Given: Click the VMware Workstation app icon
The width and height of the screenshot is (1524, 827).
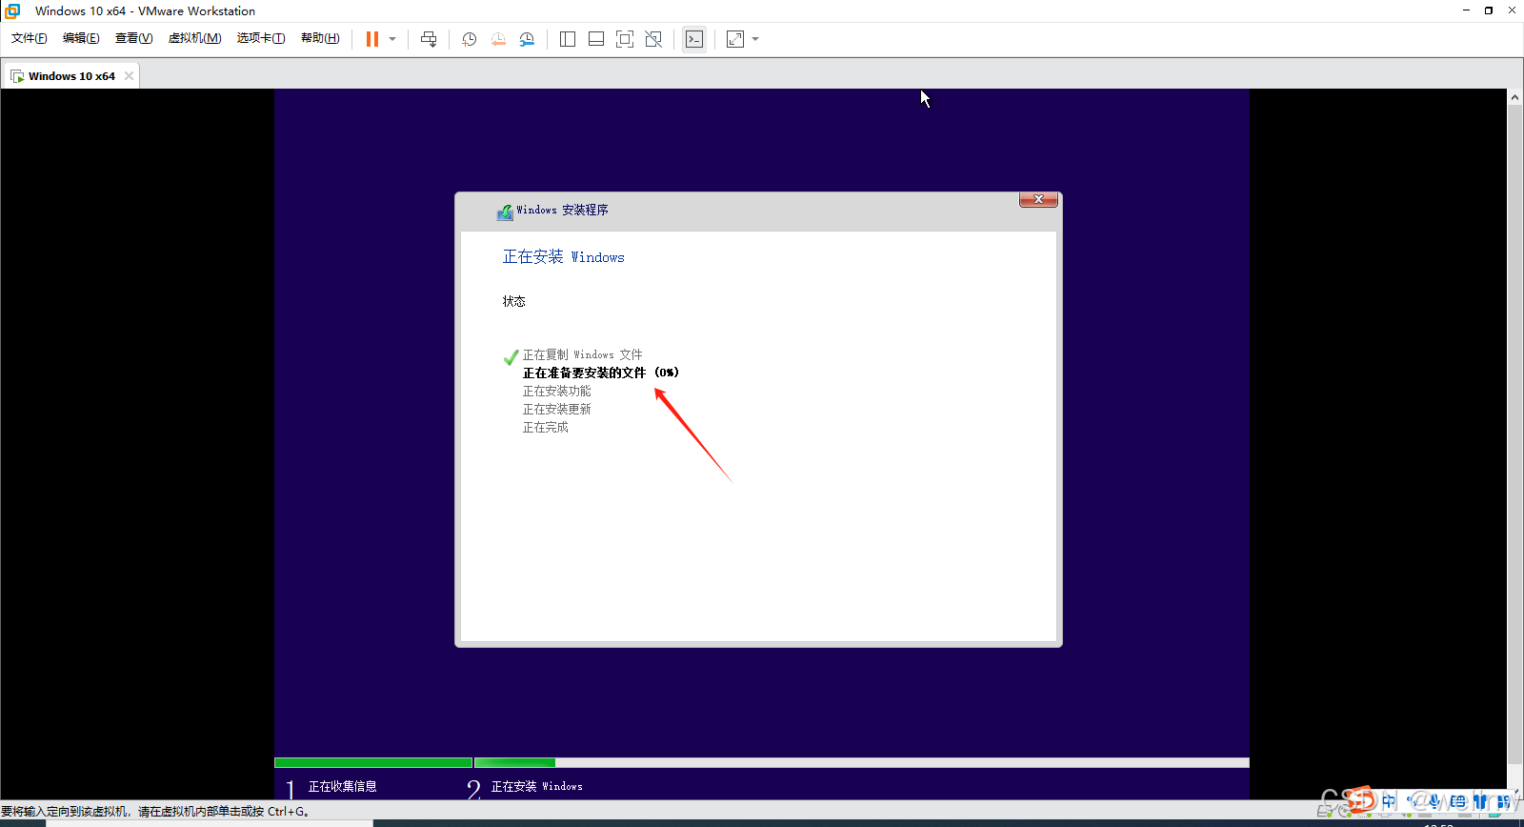Looking at the screenshot, I should tap(12, 10).
